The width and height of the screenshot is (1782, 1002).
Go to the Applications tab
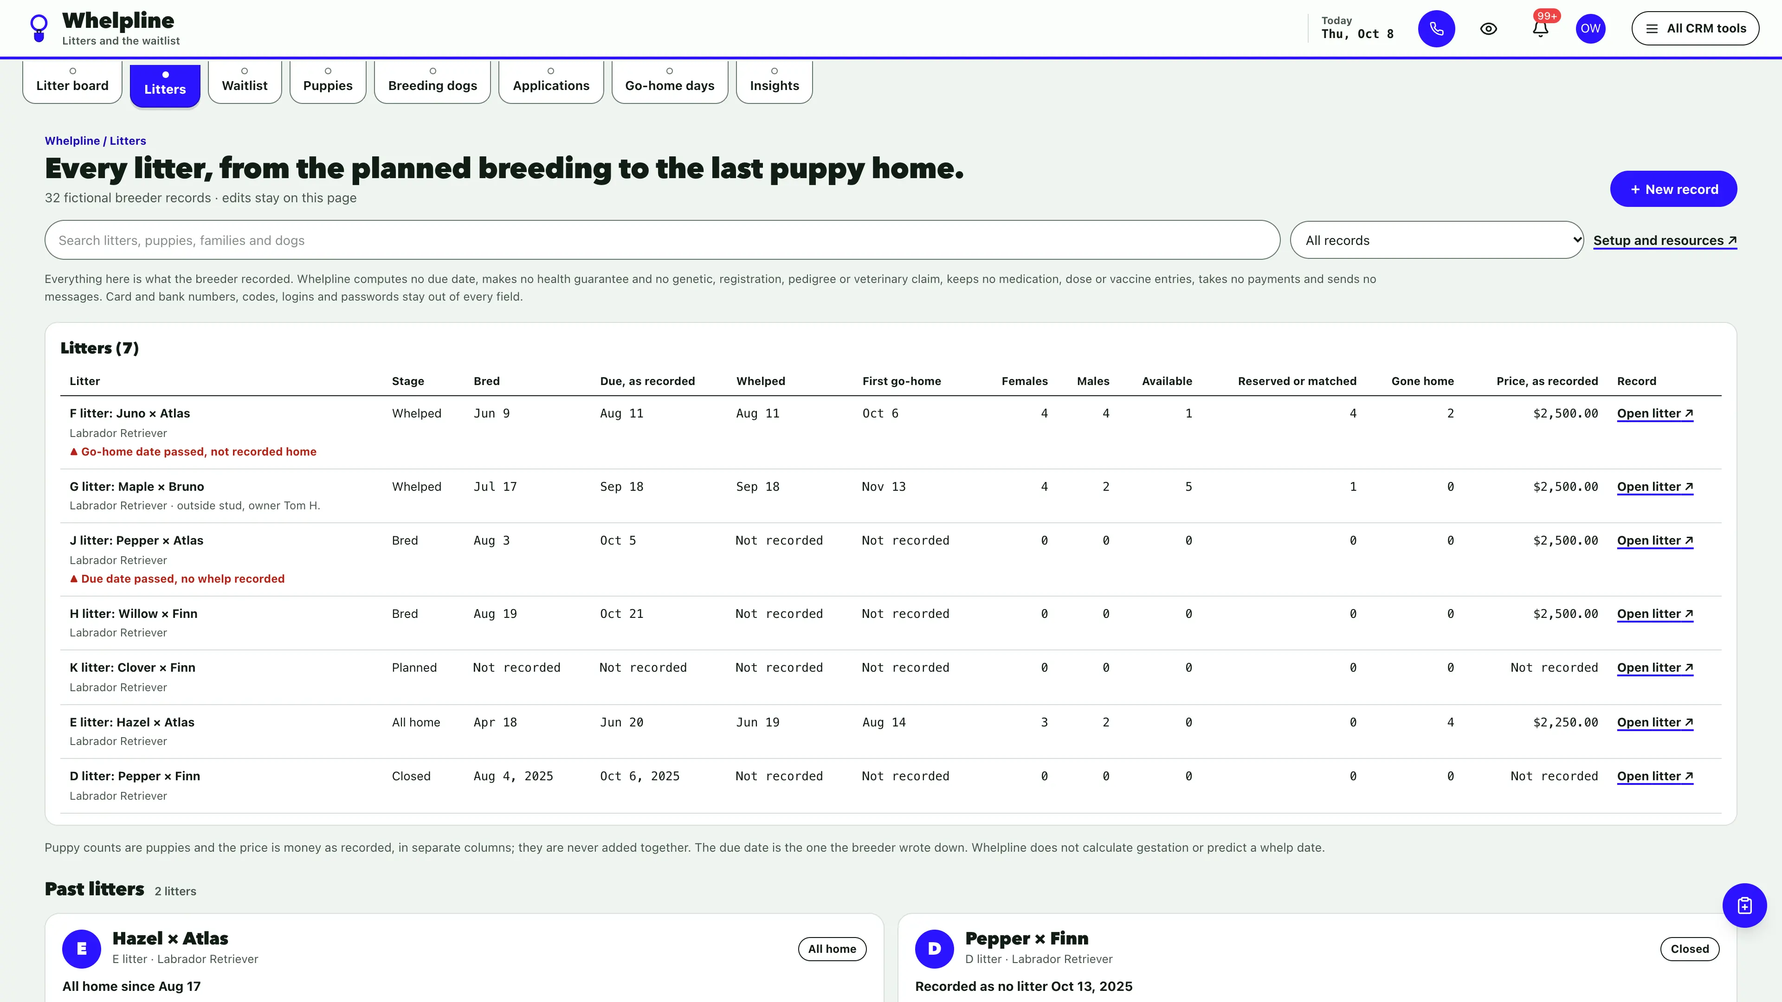coord(551,82)
